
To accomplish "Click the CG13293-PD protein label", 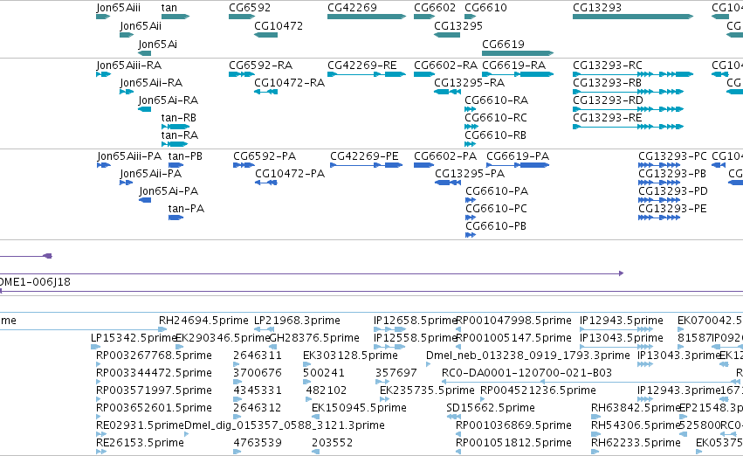I will [x=673, y=191].
